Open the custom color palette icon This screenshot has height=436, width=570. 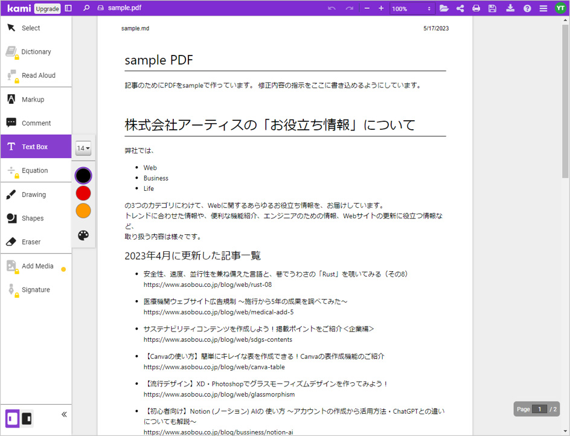click(x=83, y=236)
